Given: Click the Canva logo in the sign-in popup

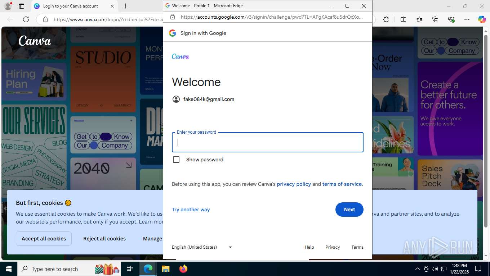Looking at the screenshot, I should click(x=180, y=56).
